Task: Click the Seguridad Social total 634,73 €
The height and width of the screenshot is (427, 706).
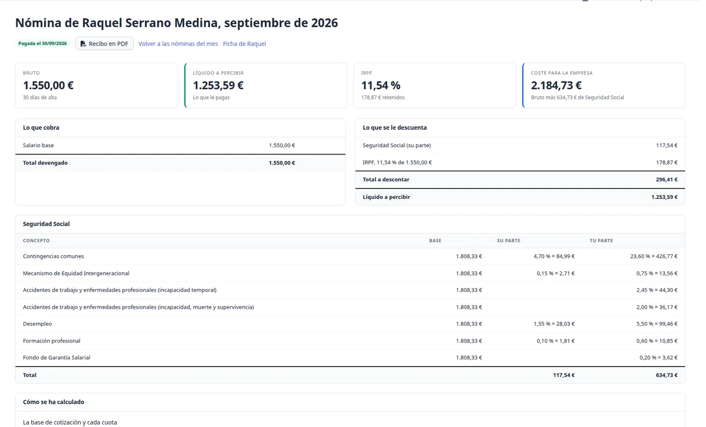Action: 667,375
